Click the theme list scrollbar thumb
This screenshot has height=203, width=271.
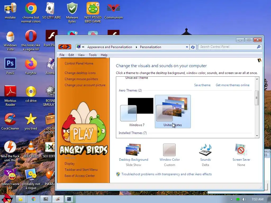point(257,98)
